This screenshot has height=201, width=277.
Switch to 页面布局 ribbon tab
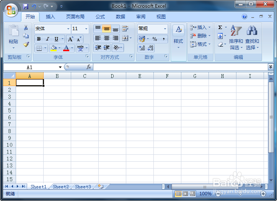75,17
